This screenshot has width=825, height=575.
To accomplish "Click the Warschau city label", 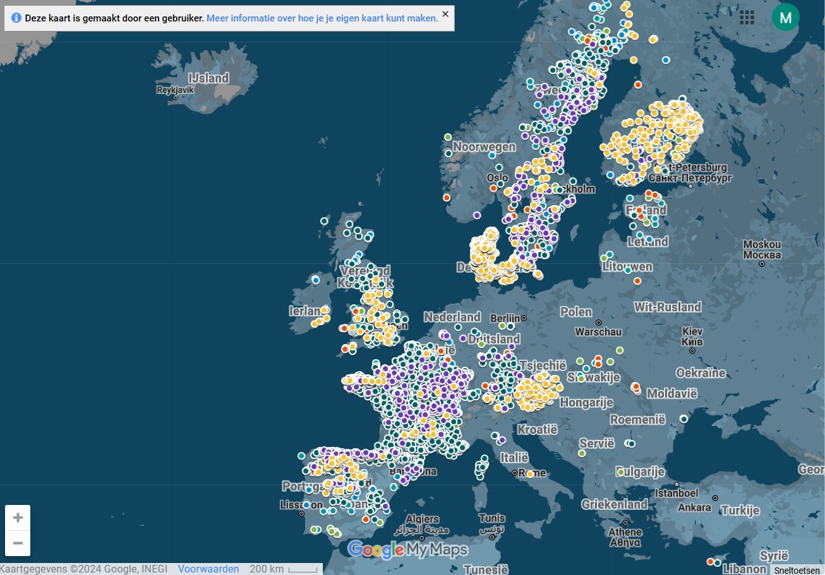I will pos(598,332).
